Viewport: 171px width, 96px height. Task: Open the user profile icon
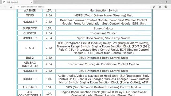pos(166,7)
